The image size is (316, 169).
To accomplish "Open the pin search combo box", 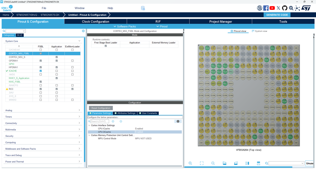I will click(286, 163).
